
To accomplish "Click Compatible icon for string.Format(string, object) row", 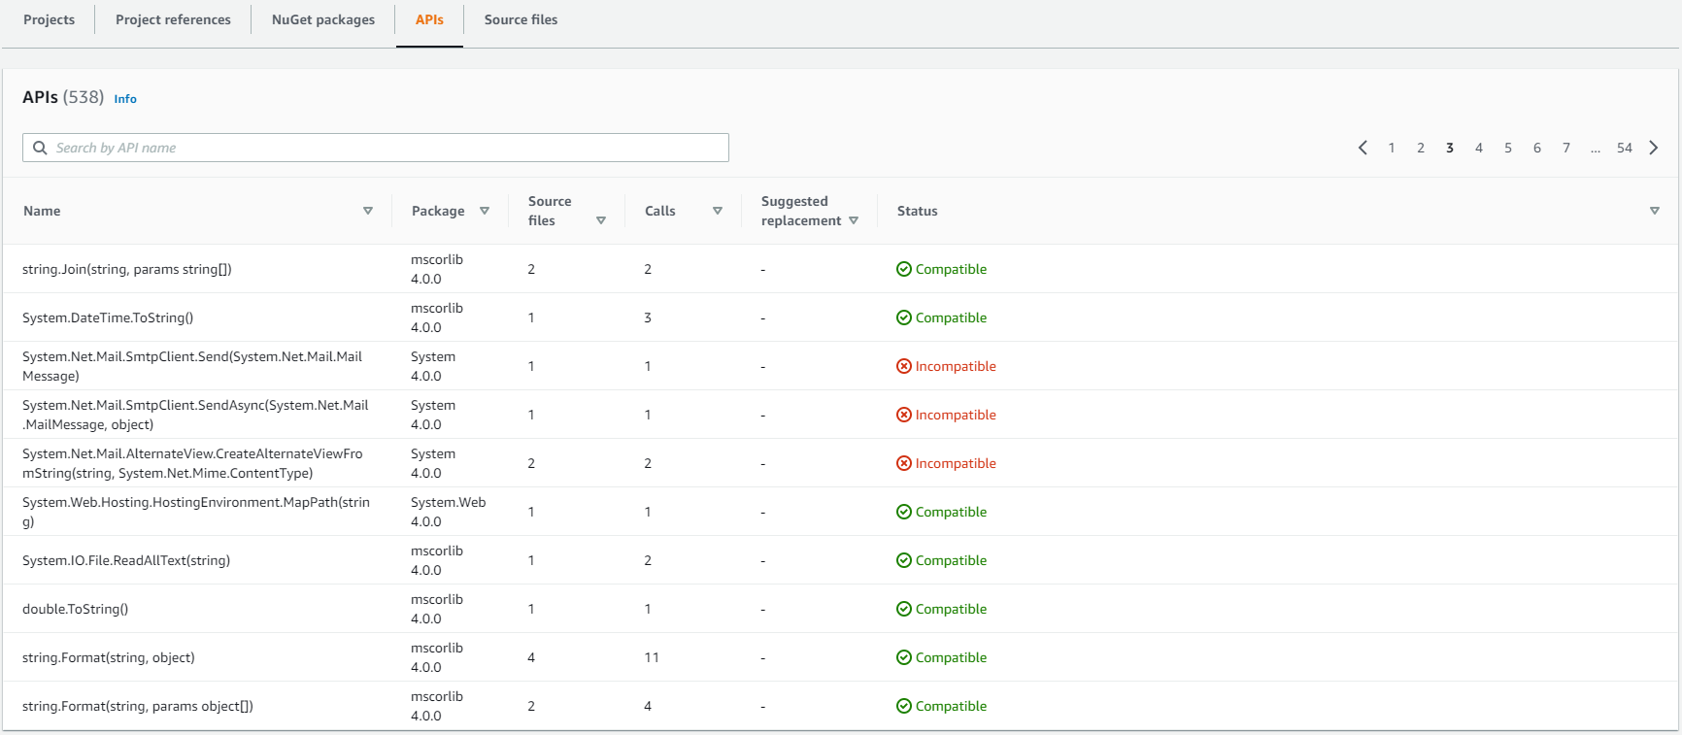I will pos(904,657).
